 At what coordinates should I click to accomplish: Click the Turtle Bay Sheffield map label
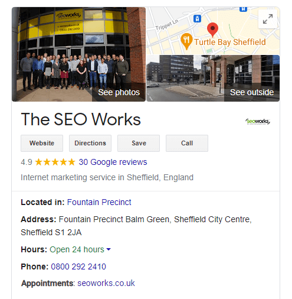[x=230, y=42]
